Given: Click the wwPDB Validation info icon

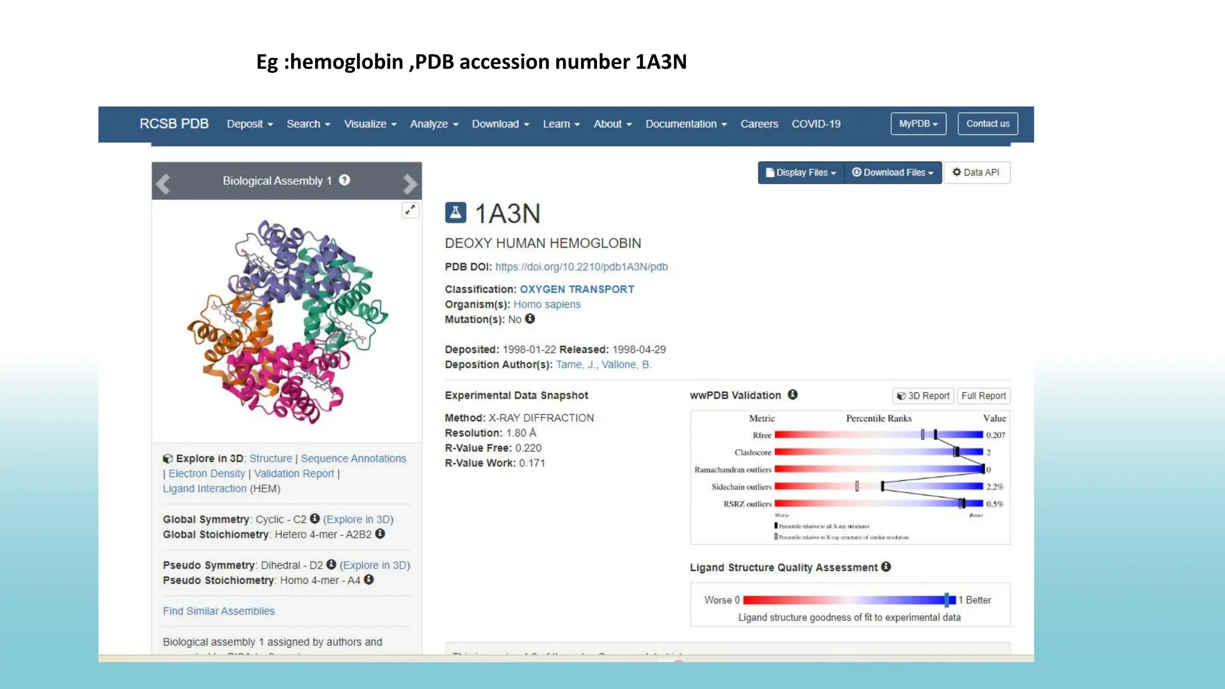Looking at the screenshot, I should [x=793, y=395].
